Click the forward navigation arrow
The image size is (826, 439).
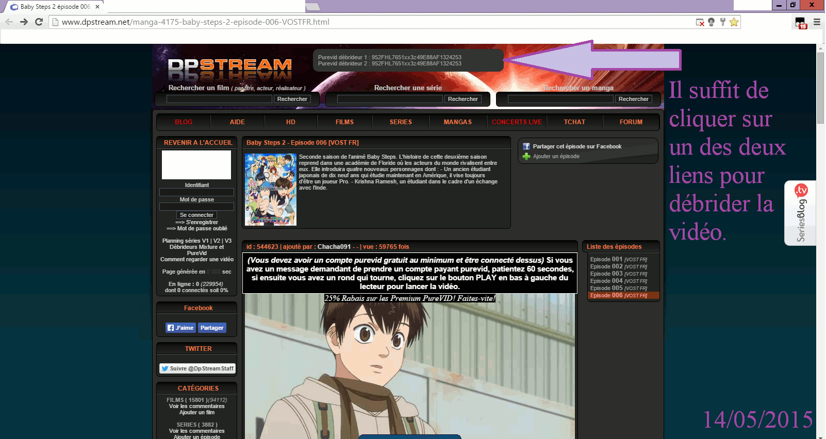click(24, 22)
